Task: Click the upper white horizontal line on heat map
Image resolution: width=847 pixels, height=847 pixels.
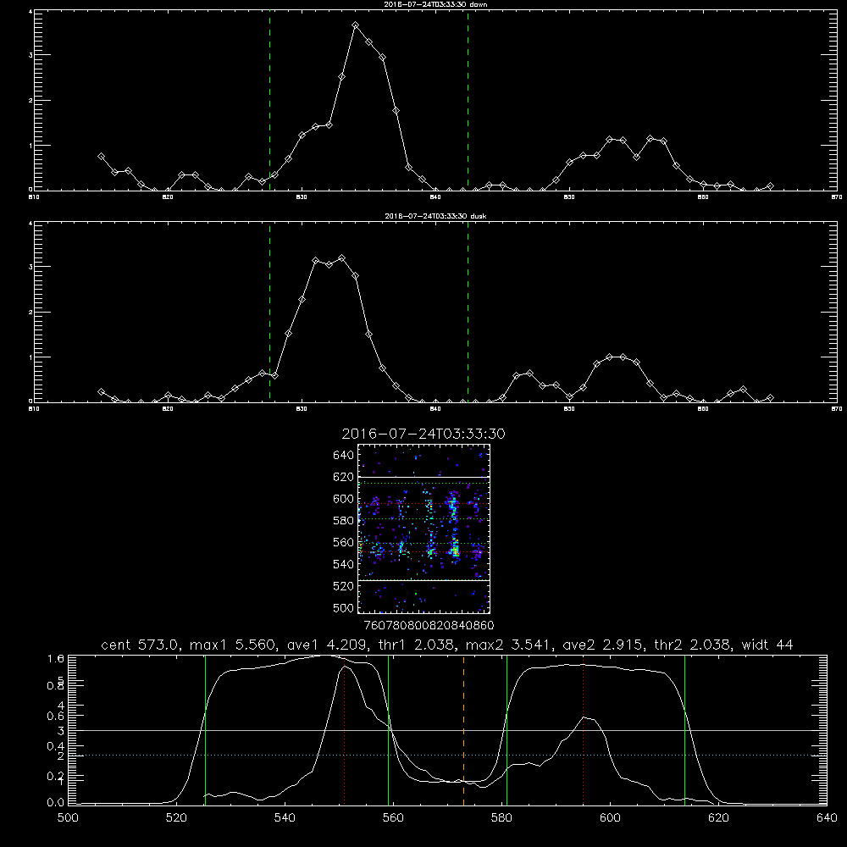Action: pyautogui.click(x=423, y=477)
